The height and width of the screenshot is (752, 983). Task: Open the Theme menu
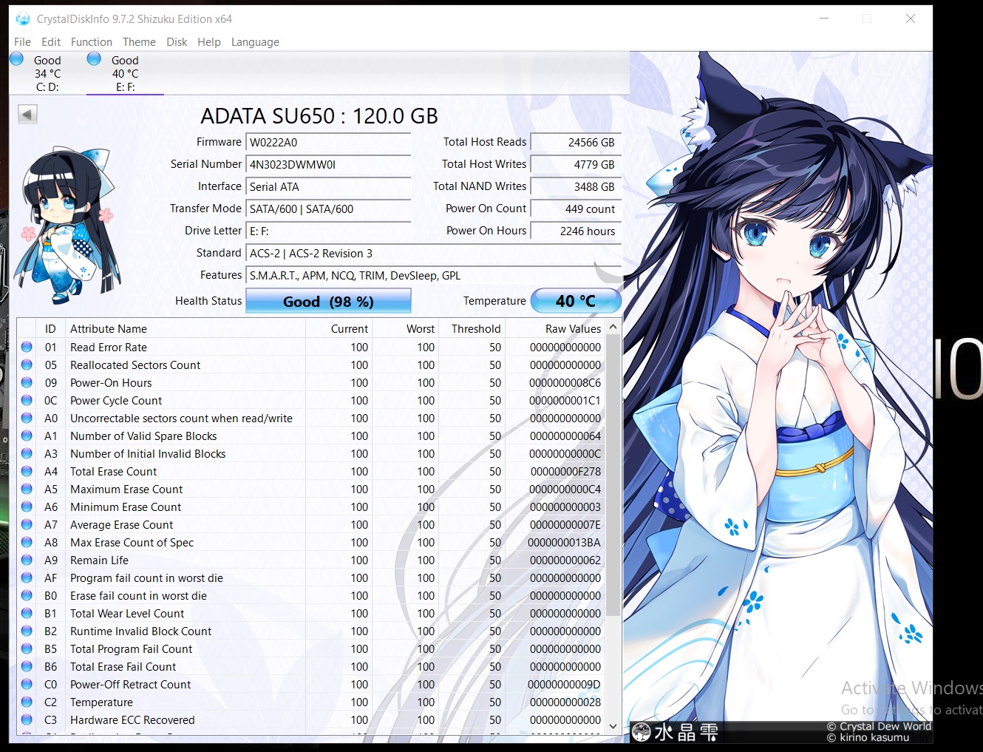139,42
